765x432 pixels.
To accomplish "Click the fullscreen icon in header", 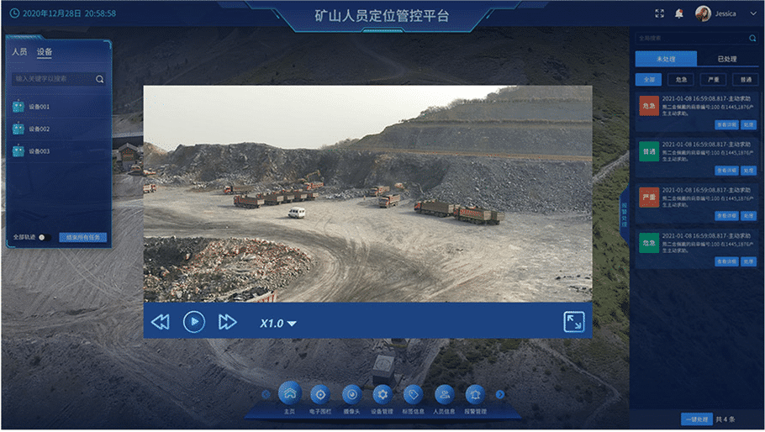I will 660,13.
